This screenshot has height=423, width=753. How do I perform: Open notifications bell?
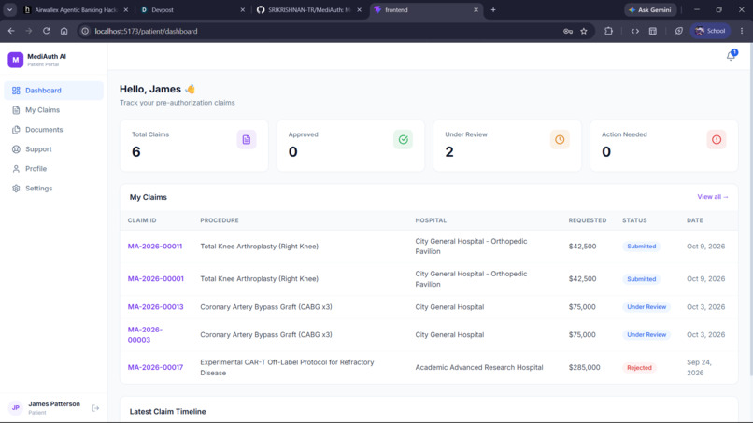(731, 56)
